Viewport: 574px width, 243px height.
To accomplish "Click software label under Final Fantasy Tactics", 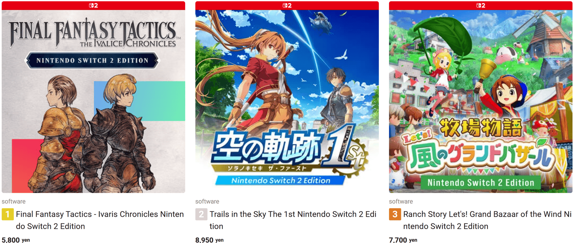I will (x=13, y=202).
